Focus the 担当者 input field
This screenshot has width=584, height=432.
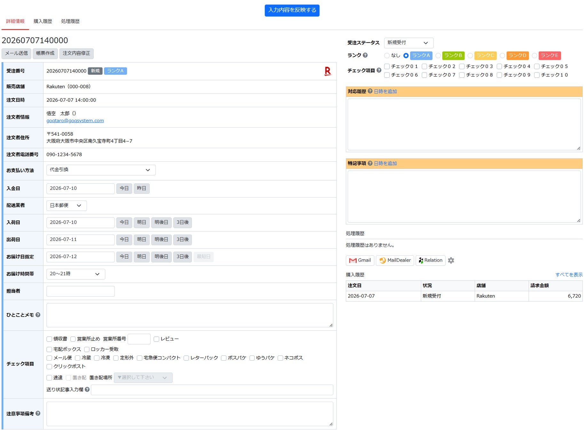81,291
